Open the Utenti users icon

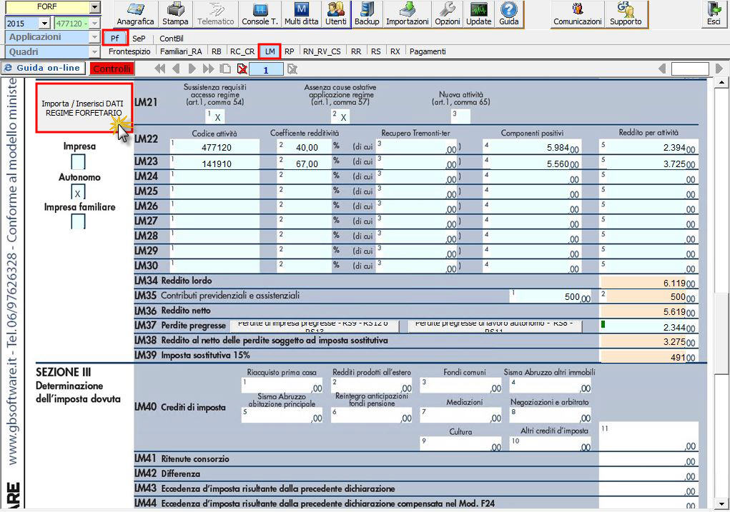point(335,14)
